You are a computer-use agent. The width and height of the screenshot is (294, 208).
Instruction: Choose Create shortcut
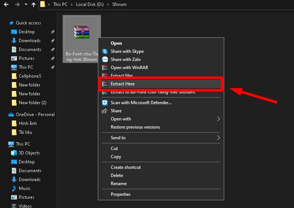126,167
